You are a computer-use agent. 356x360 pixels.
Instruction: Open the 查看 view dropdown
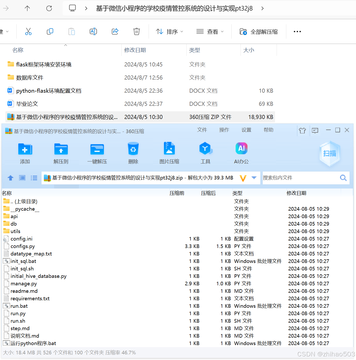(210, 31)
